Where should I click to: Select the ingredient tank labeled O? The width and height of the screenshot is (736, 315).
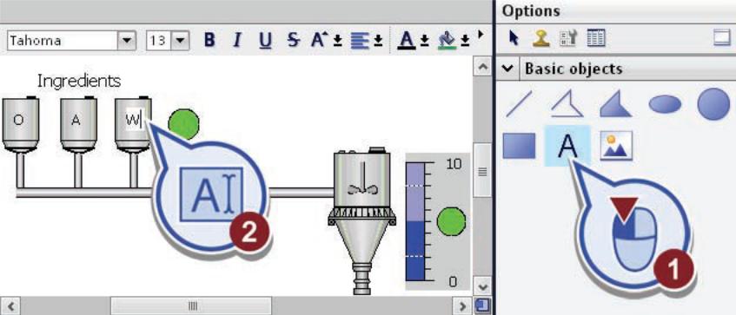[21, 124]
